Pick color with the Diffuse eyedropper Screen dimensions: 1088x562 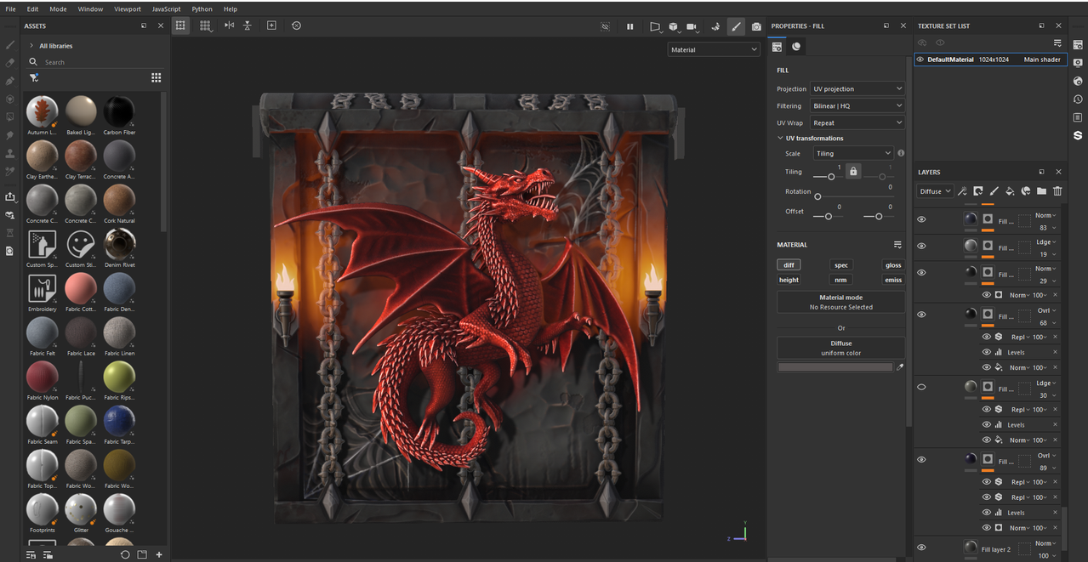pos(900,367)
